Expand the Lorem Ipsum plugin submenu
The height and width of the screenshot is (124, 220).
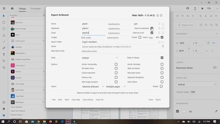(43, 41)
